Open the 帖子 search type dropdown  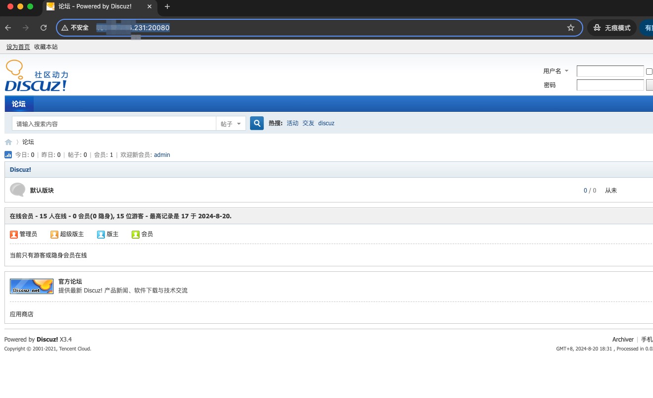point(231,124)
